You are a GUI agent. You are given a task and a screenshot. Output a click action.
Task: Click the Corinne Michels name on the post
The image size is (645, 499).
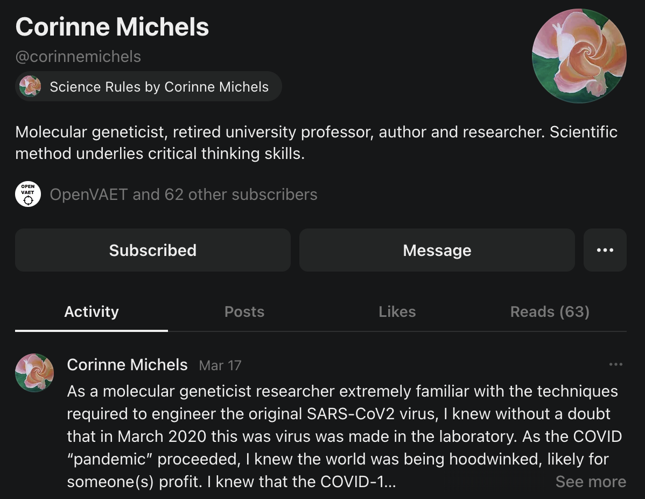127,365
